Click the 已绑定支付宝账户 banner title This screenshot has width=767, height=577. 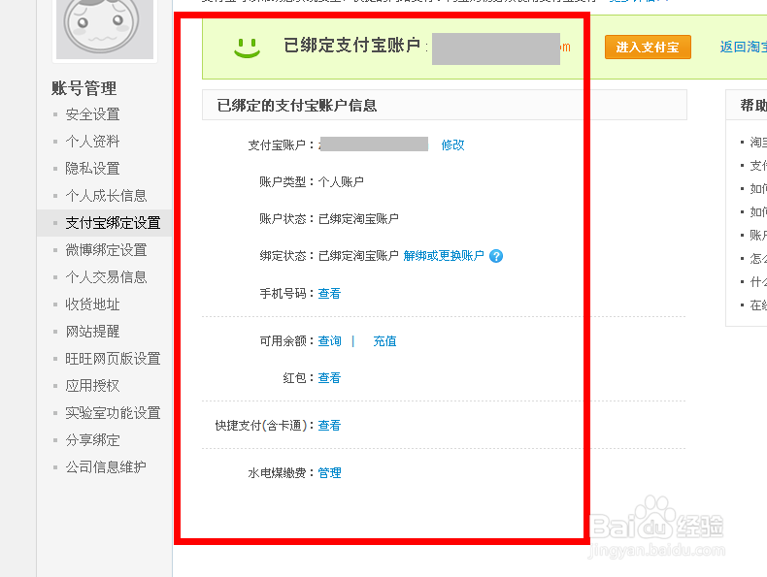pos(352,46)
